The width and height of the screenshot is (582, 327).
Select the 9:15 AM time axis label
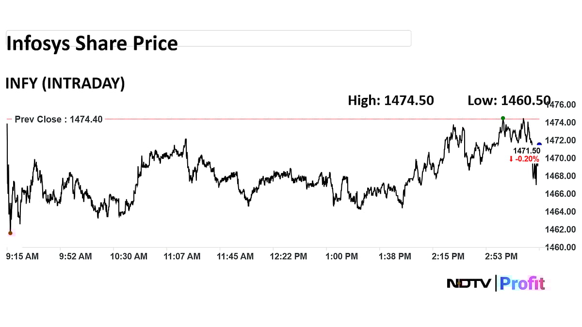click(22, 256)
